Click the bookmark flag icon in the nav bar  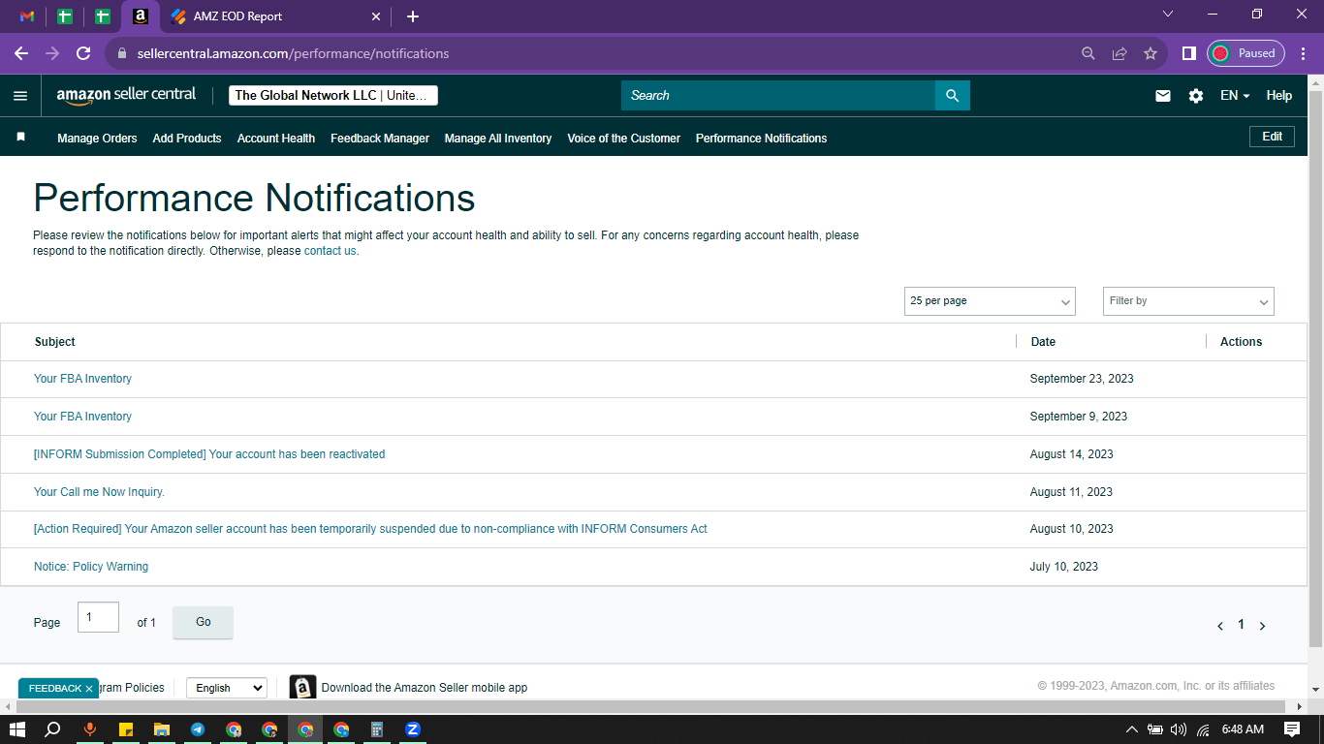[20, 138]
